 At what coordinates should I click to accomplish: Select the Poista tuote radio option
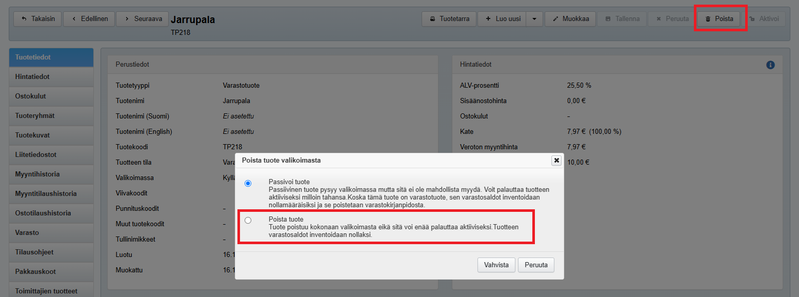point(248,220)
